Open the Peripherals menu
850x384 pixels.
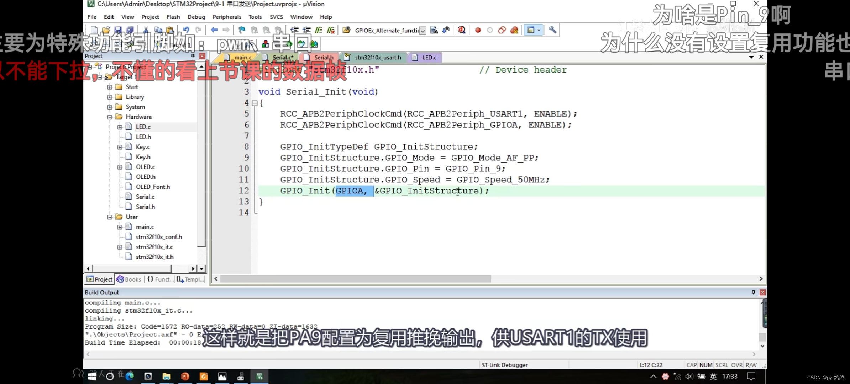click(227, 17)
